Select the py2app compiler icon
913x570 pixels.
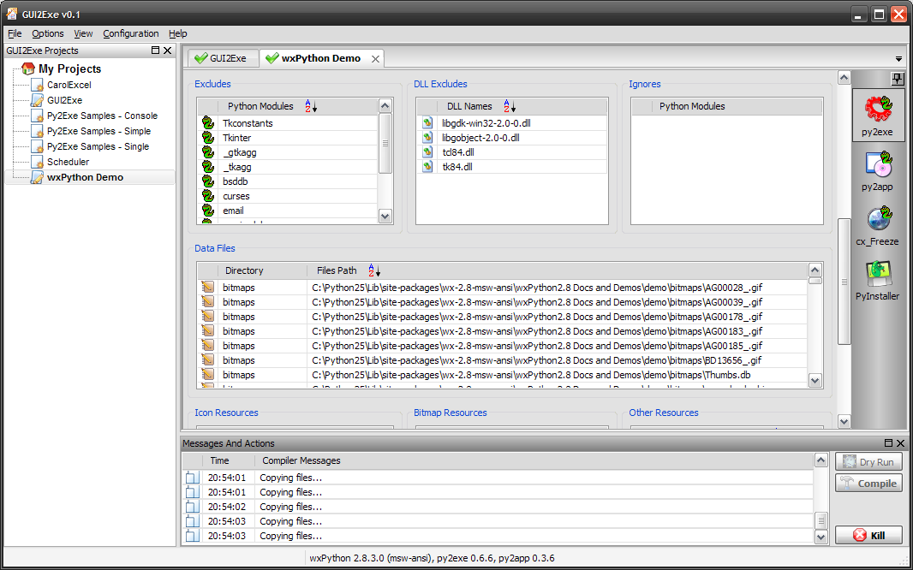tap(878, 164)
